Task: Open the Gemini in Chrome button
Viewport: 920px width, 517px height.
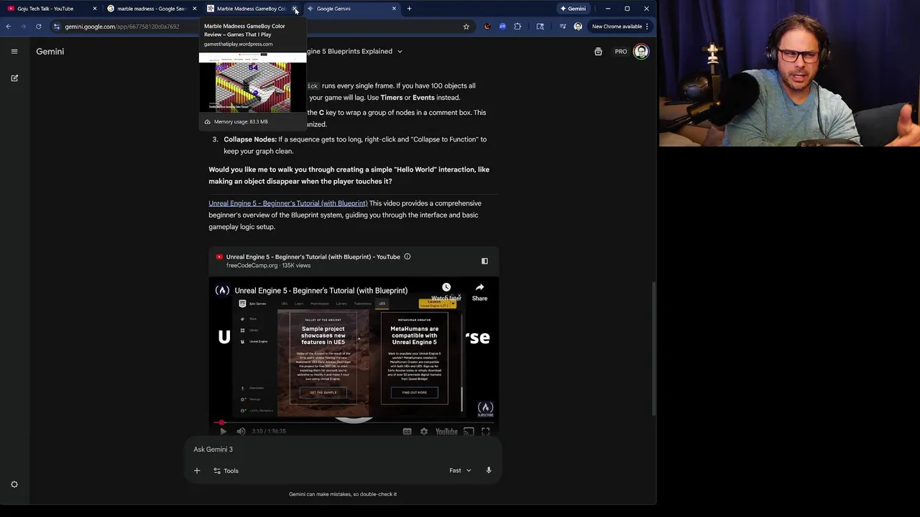Action: 573,9
